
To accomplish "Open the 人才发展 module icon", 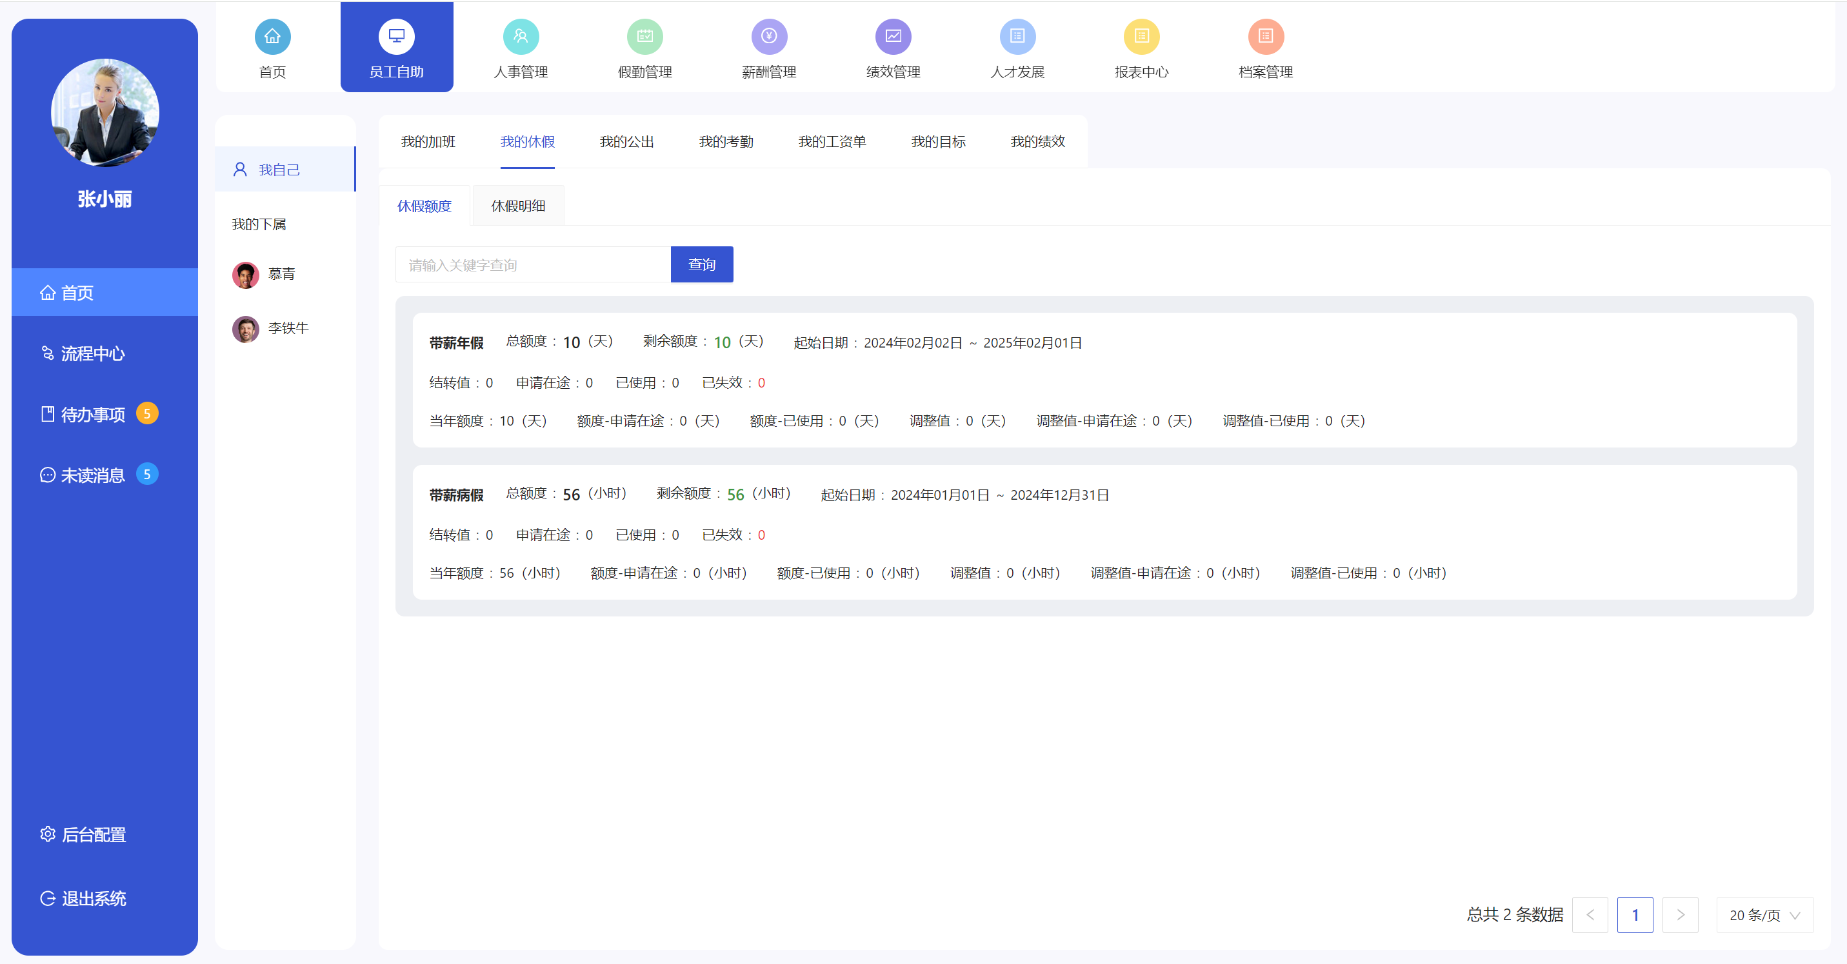I will 1017,37.
